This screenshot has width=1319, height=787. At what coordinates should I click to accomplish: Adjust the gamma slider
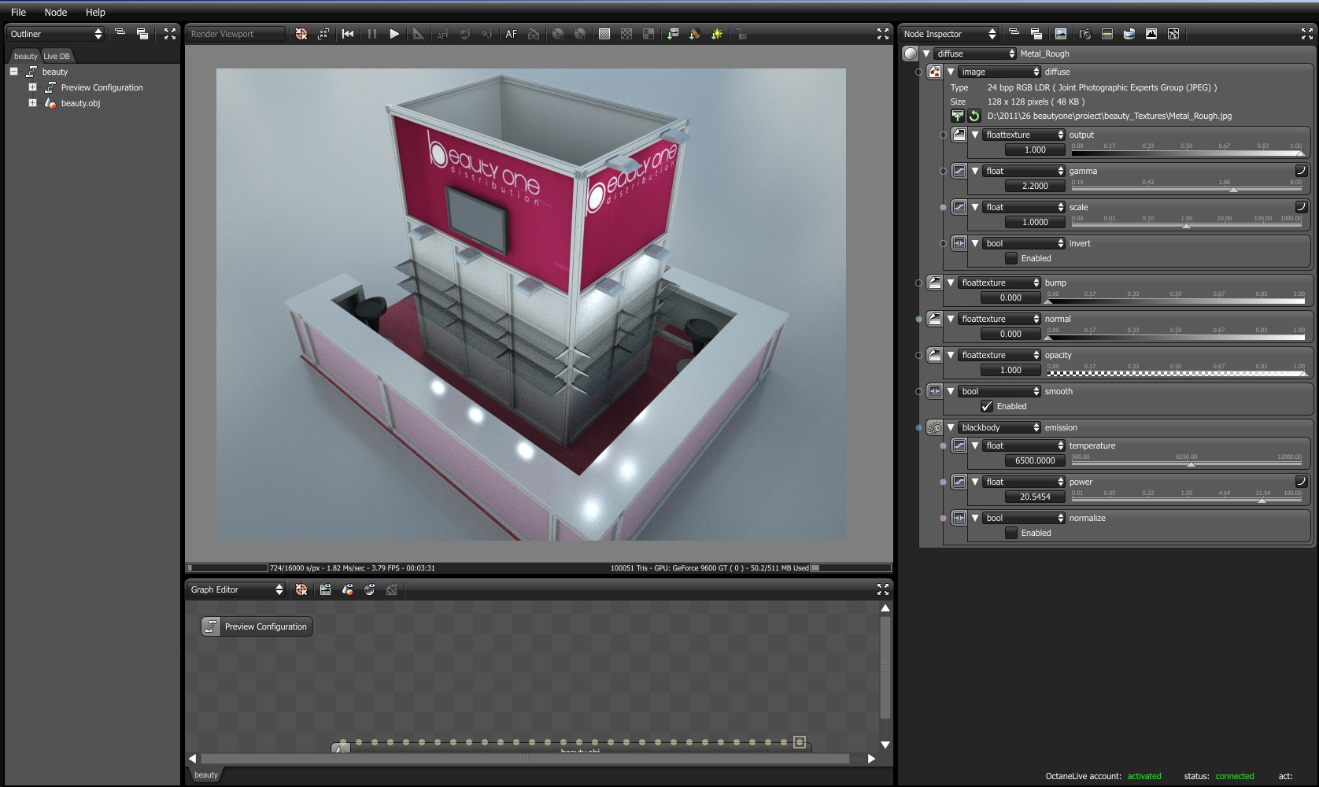tap(1186, 190)
